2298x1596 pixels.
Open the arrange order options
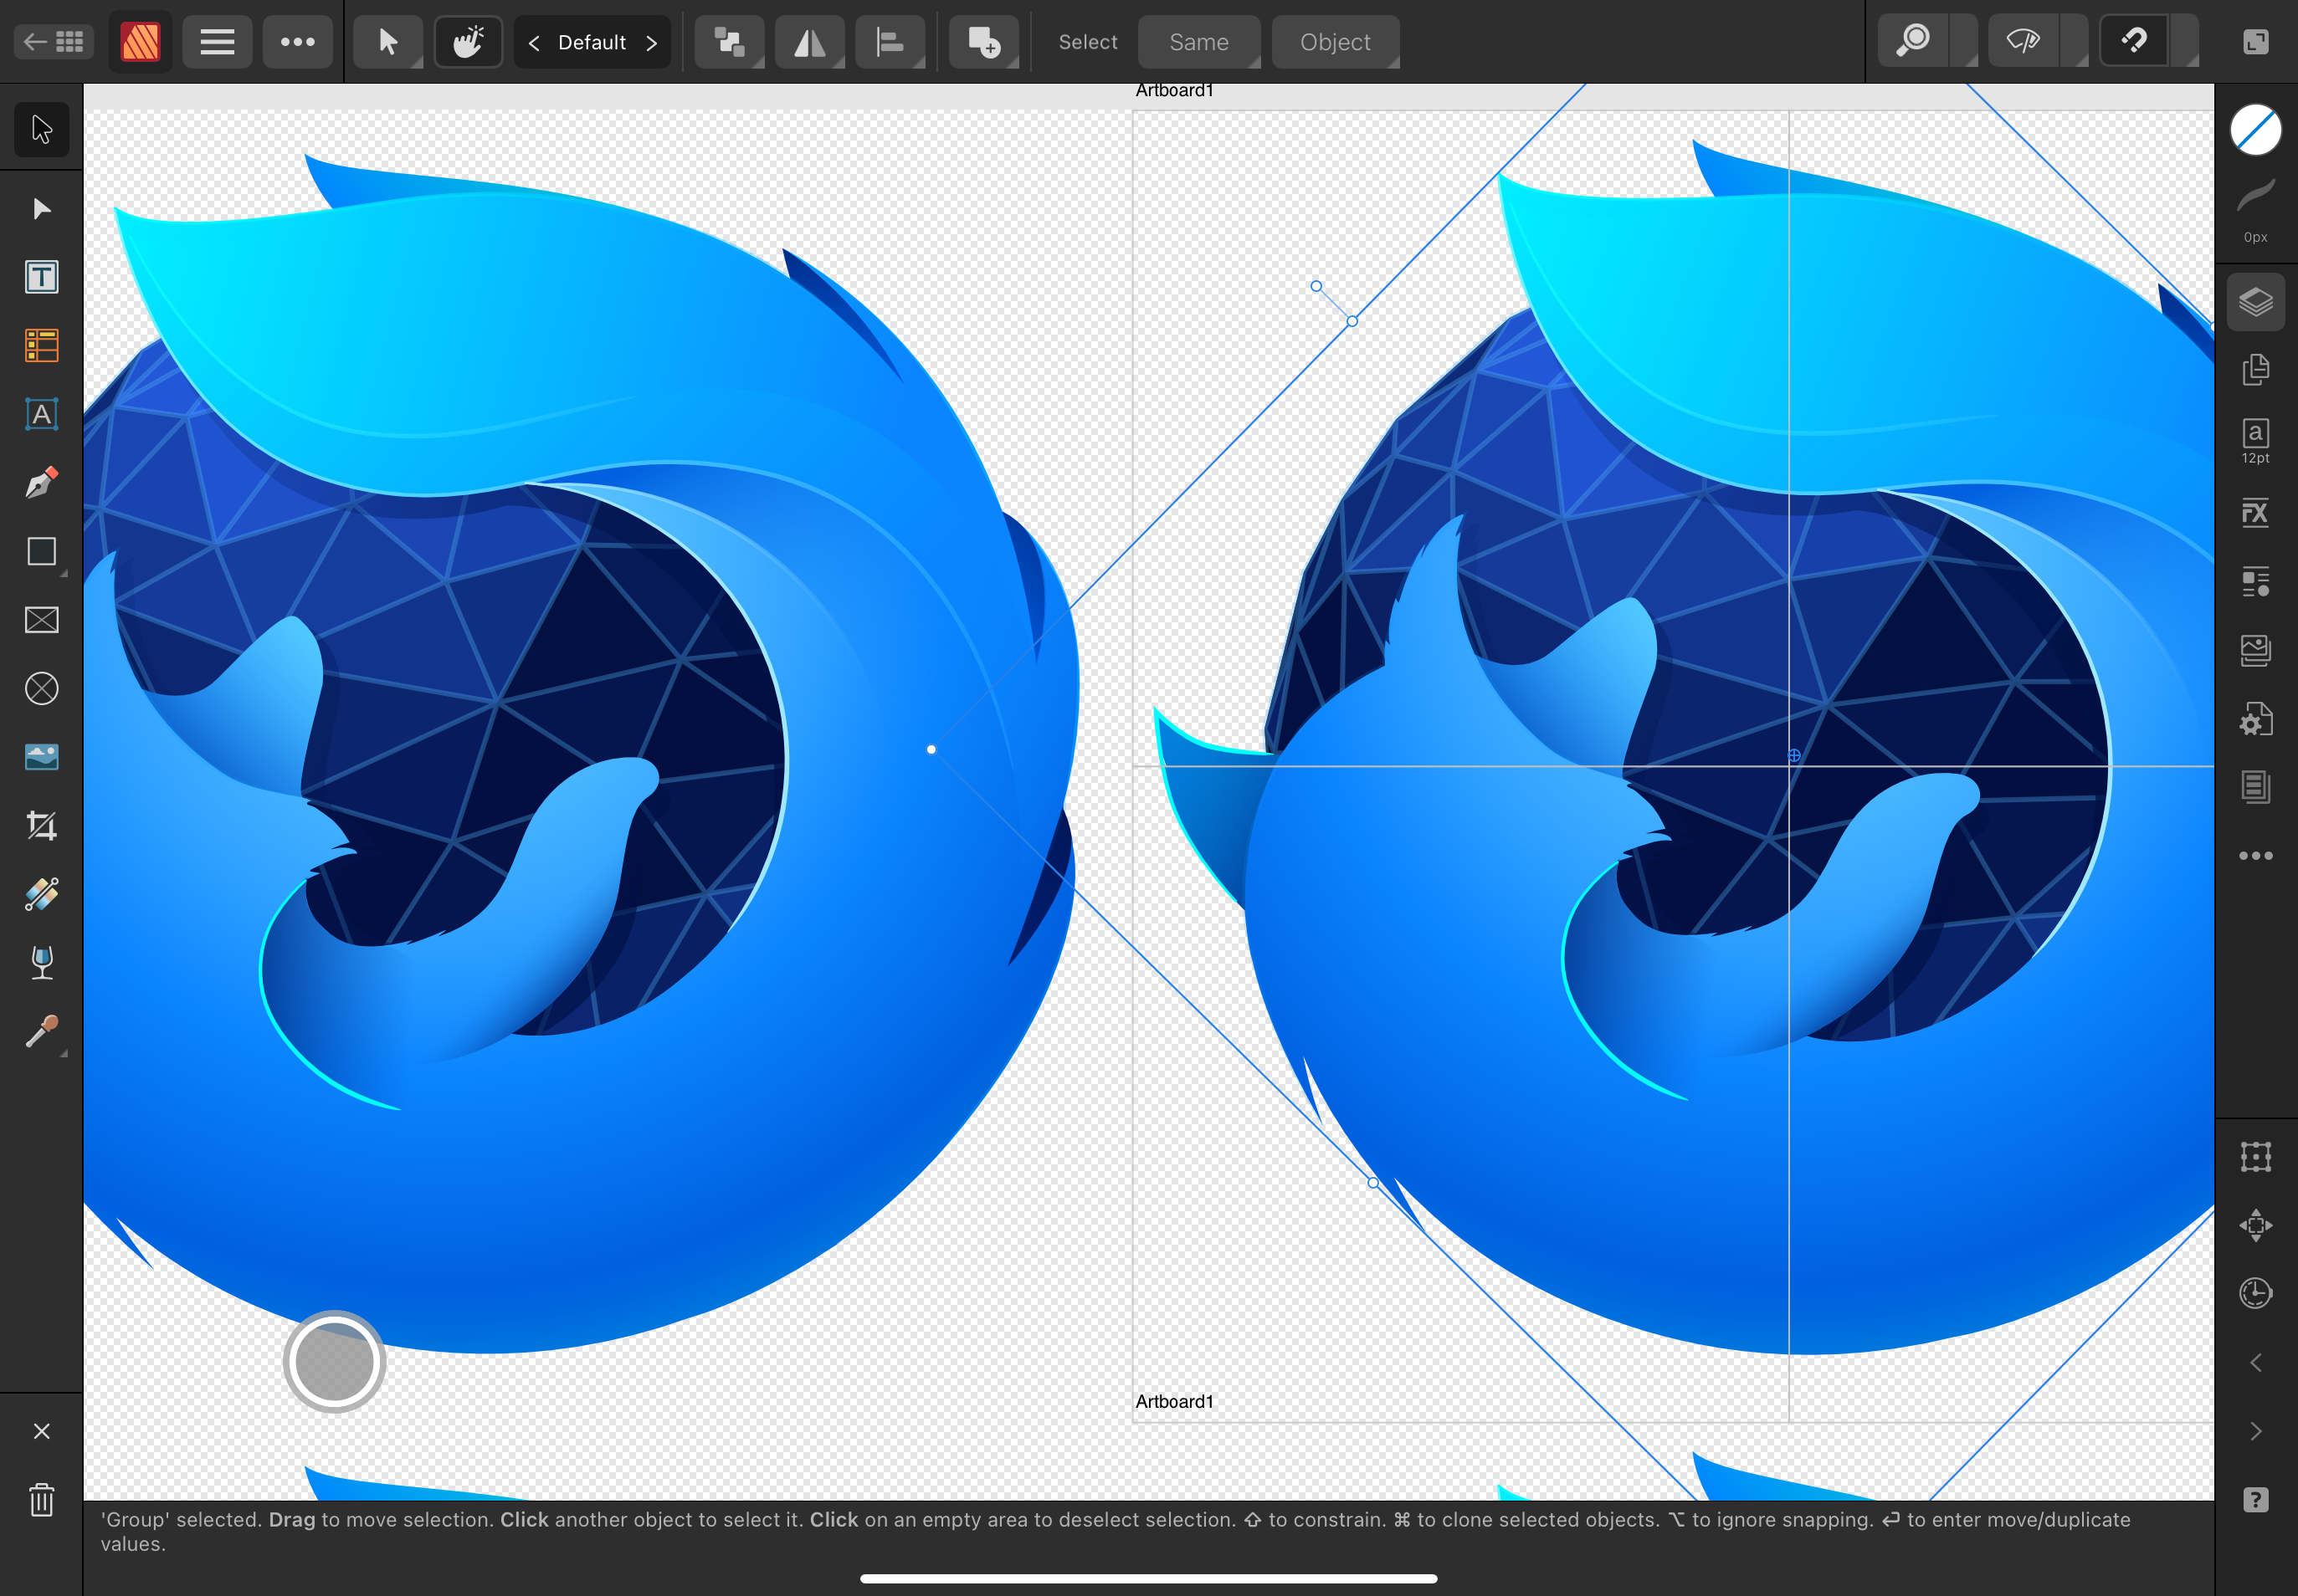[x=729, y=42]
